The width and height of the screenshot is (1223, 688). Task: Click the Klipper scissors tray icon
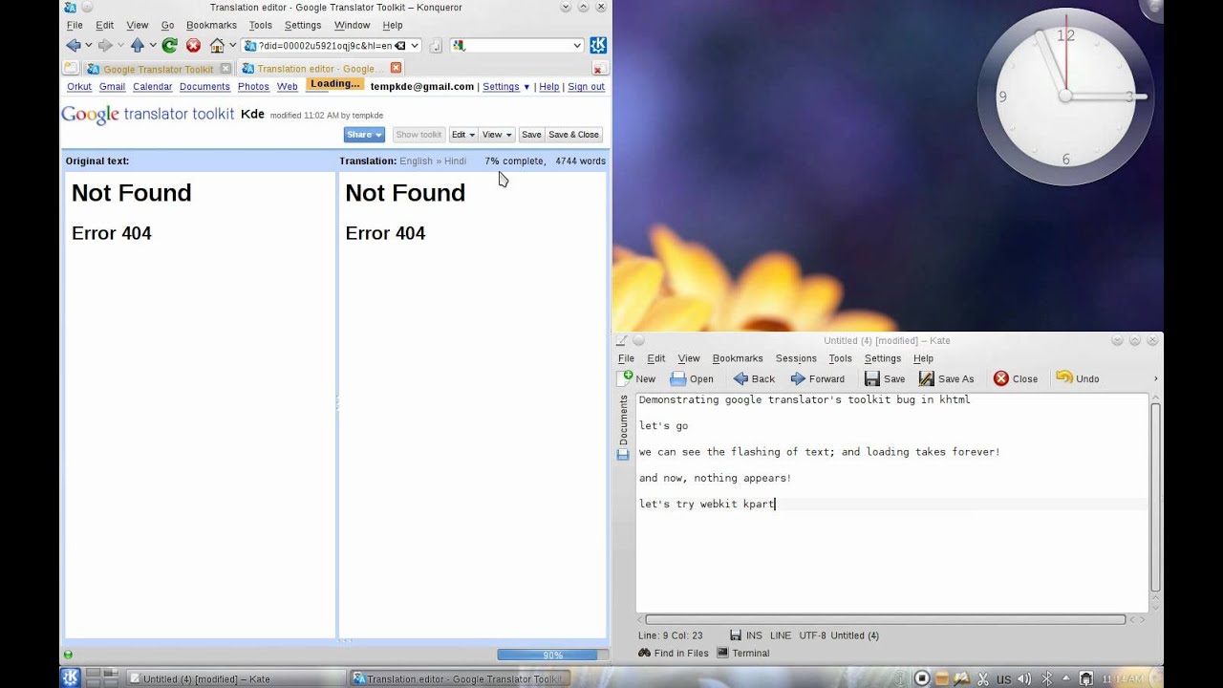pos(983,678)
